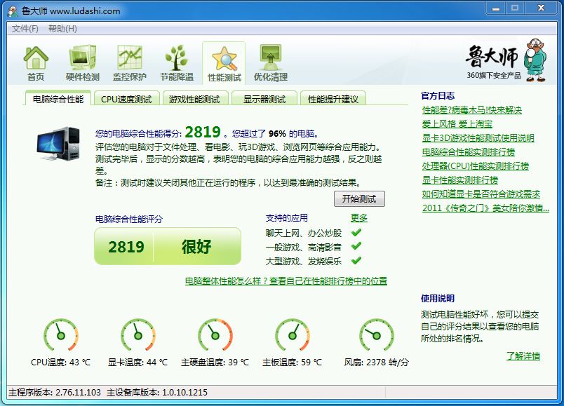Click the 风扇 fan speed gauge

click(x=376, y=335)
